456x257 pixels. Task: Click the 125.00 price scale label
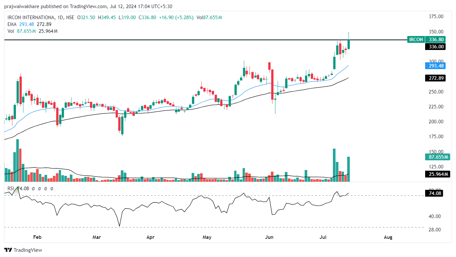click(x=436, y=166)
